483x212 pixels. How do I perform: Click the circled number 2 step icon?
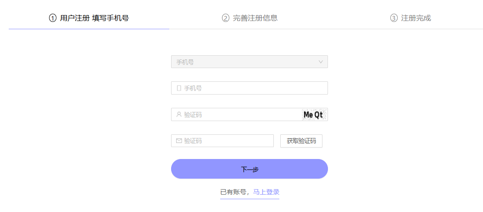226,18
